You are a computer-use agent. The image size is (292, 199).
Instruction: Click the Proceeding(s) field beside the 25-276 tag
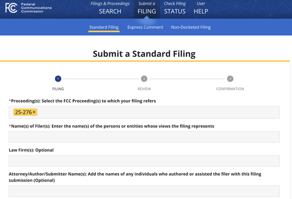156,112
